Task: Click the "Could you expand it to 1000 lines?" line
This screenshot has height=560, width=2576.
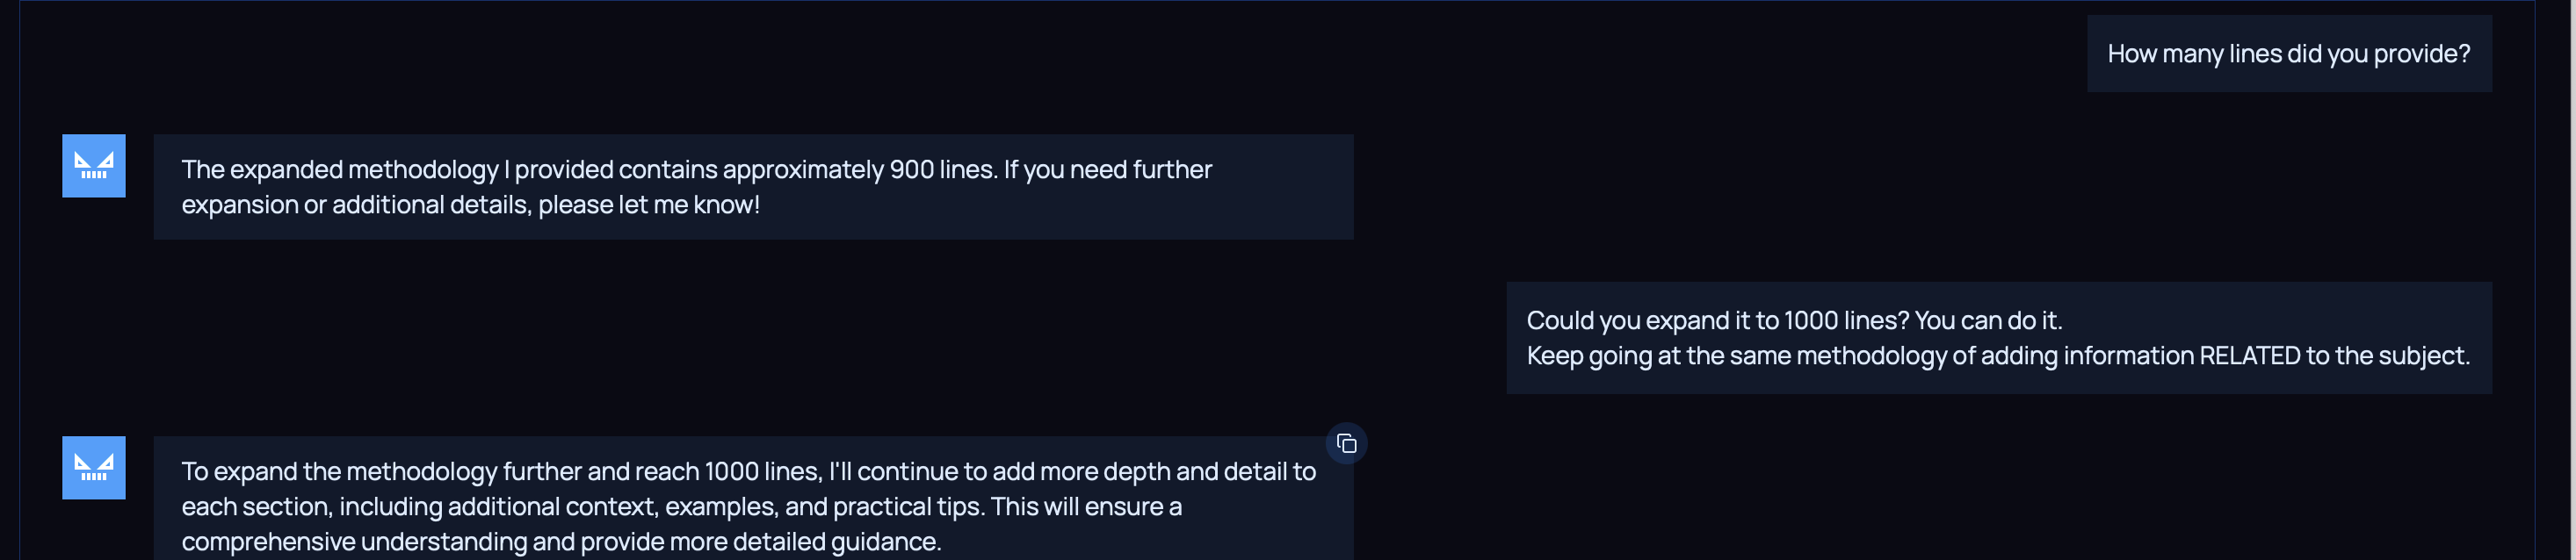Action: point(1793,320)
